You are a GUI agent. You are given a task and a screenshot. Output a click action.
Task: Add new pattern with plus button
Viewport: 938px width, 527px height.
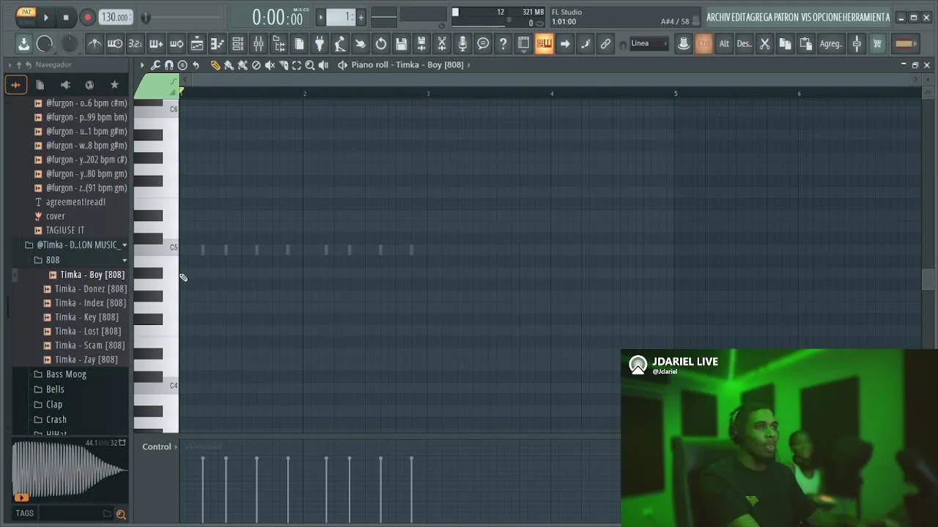[x=361, y=17]
